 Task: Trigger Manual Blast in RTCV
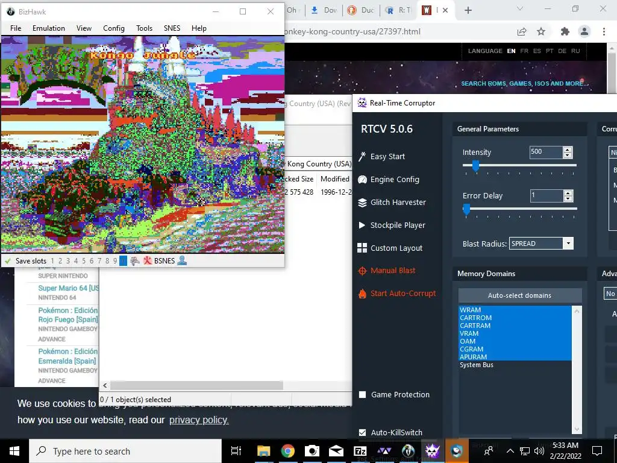386,271
